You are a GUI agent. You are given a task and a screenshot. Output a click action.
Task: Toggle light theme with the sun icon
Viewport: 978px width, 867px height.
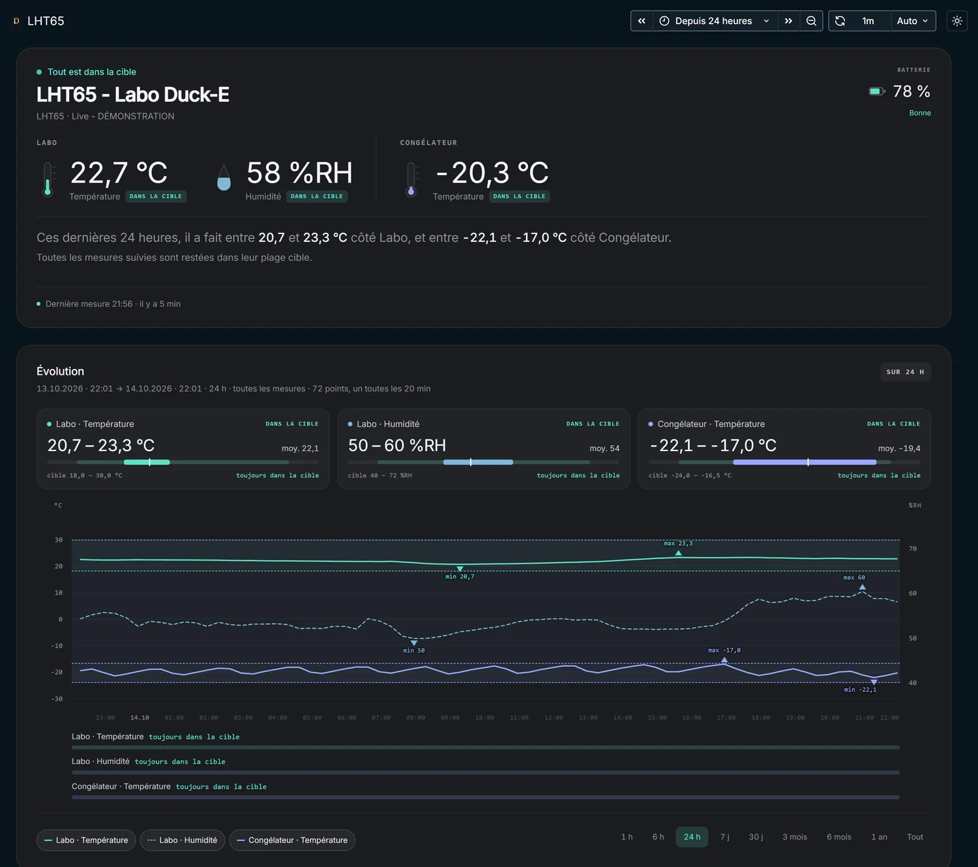click(956, 21)
